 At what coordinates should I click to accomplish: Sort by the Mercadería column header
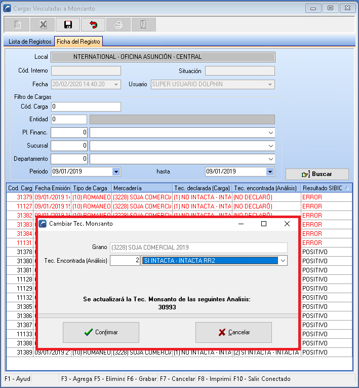point(142,188)
